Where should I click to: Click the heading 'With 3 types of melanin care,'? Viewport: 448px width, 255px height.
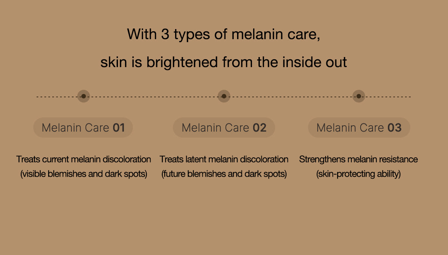pyautogui.click(x=224, y=34)
